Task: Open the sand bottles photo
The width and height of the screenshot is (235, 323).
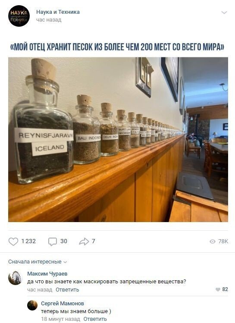Action: pos(118,139)
